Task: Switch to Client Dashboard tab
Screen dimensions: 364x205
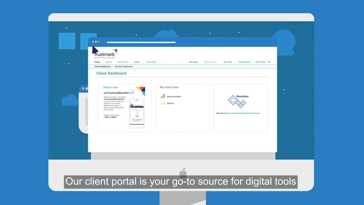Action: (102, 66)
